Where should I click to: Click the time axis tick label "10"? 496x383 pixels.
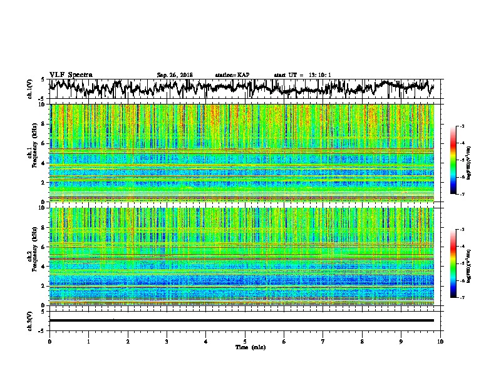tap(440, 342)
